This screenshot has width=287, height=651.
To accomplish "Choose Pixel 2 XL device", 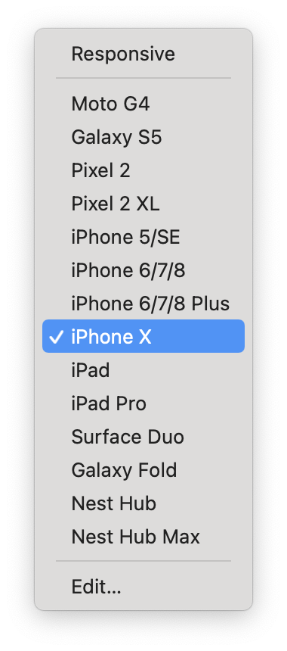I will (143, 204).
